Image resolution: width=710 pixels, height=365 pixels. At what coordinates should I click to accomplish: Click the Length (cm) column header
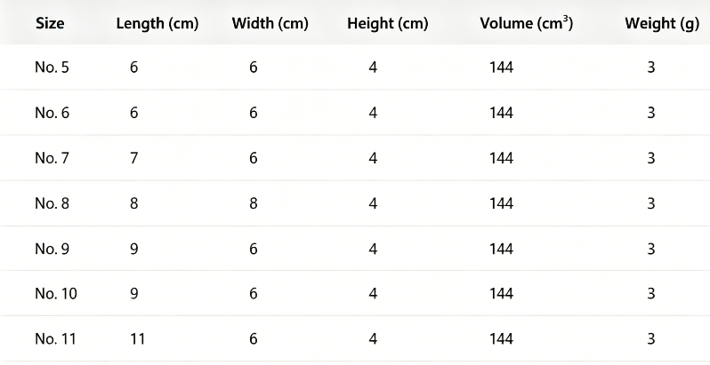157,24
